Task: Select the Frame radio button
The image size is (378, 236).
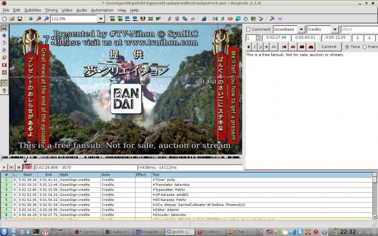Action: tap(364, 47)
